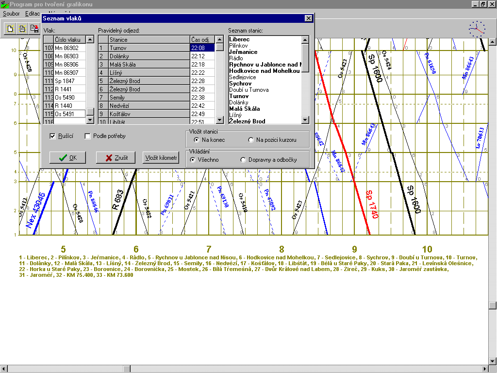Open the Editace menu
497x373 pixels.
coord(33,14)
